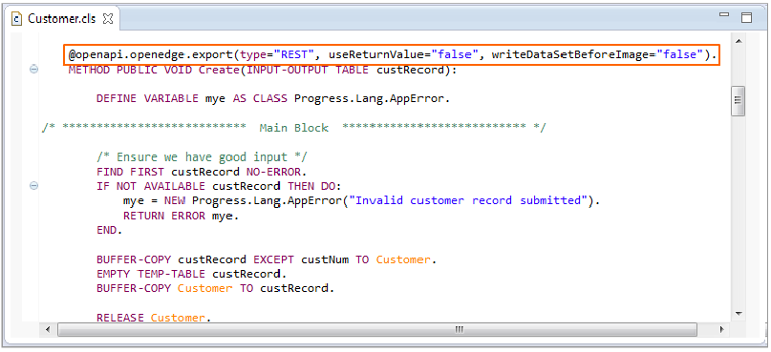
Task: Click the horizontal scrollbar thumb
Action: point(377,329)
